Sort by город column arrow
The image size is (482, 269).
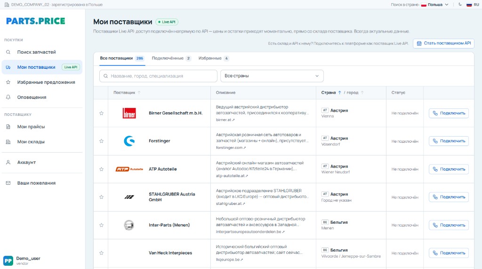[362, 93]
